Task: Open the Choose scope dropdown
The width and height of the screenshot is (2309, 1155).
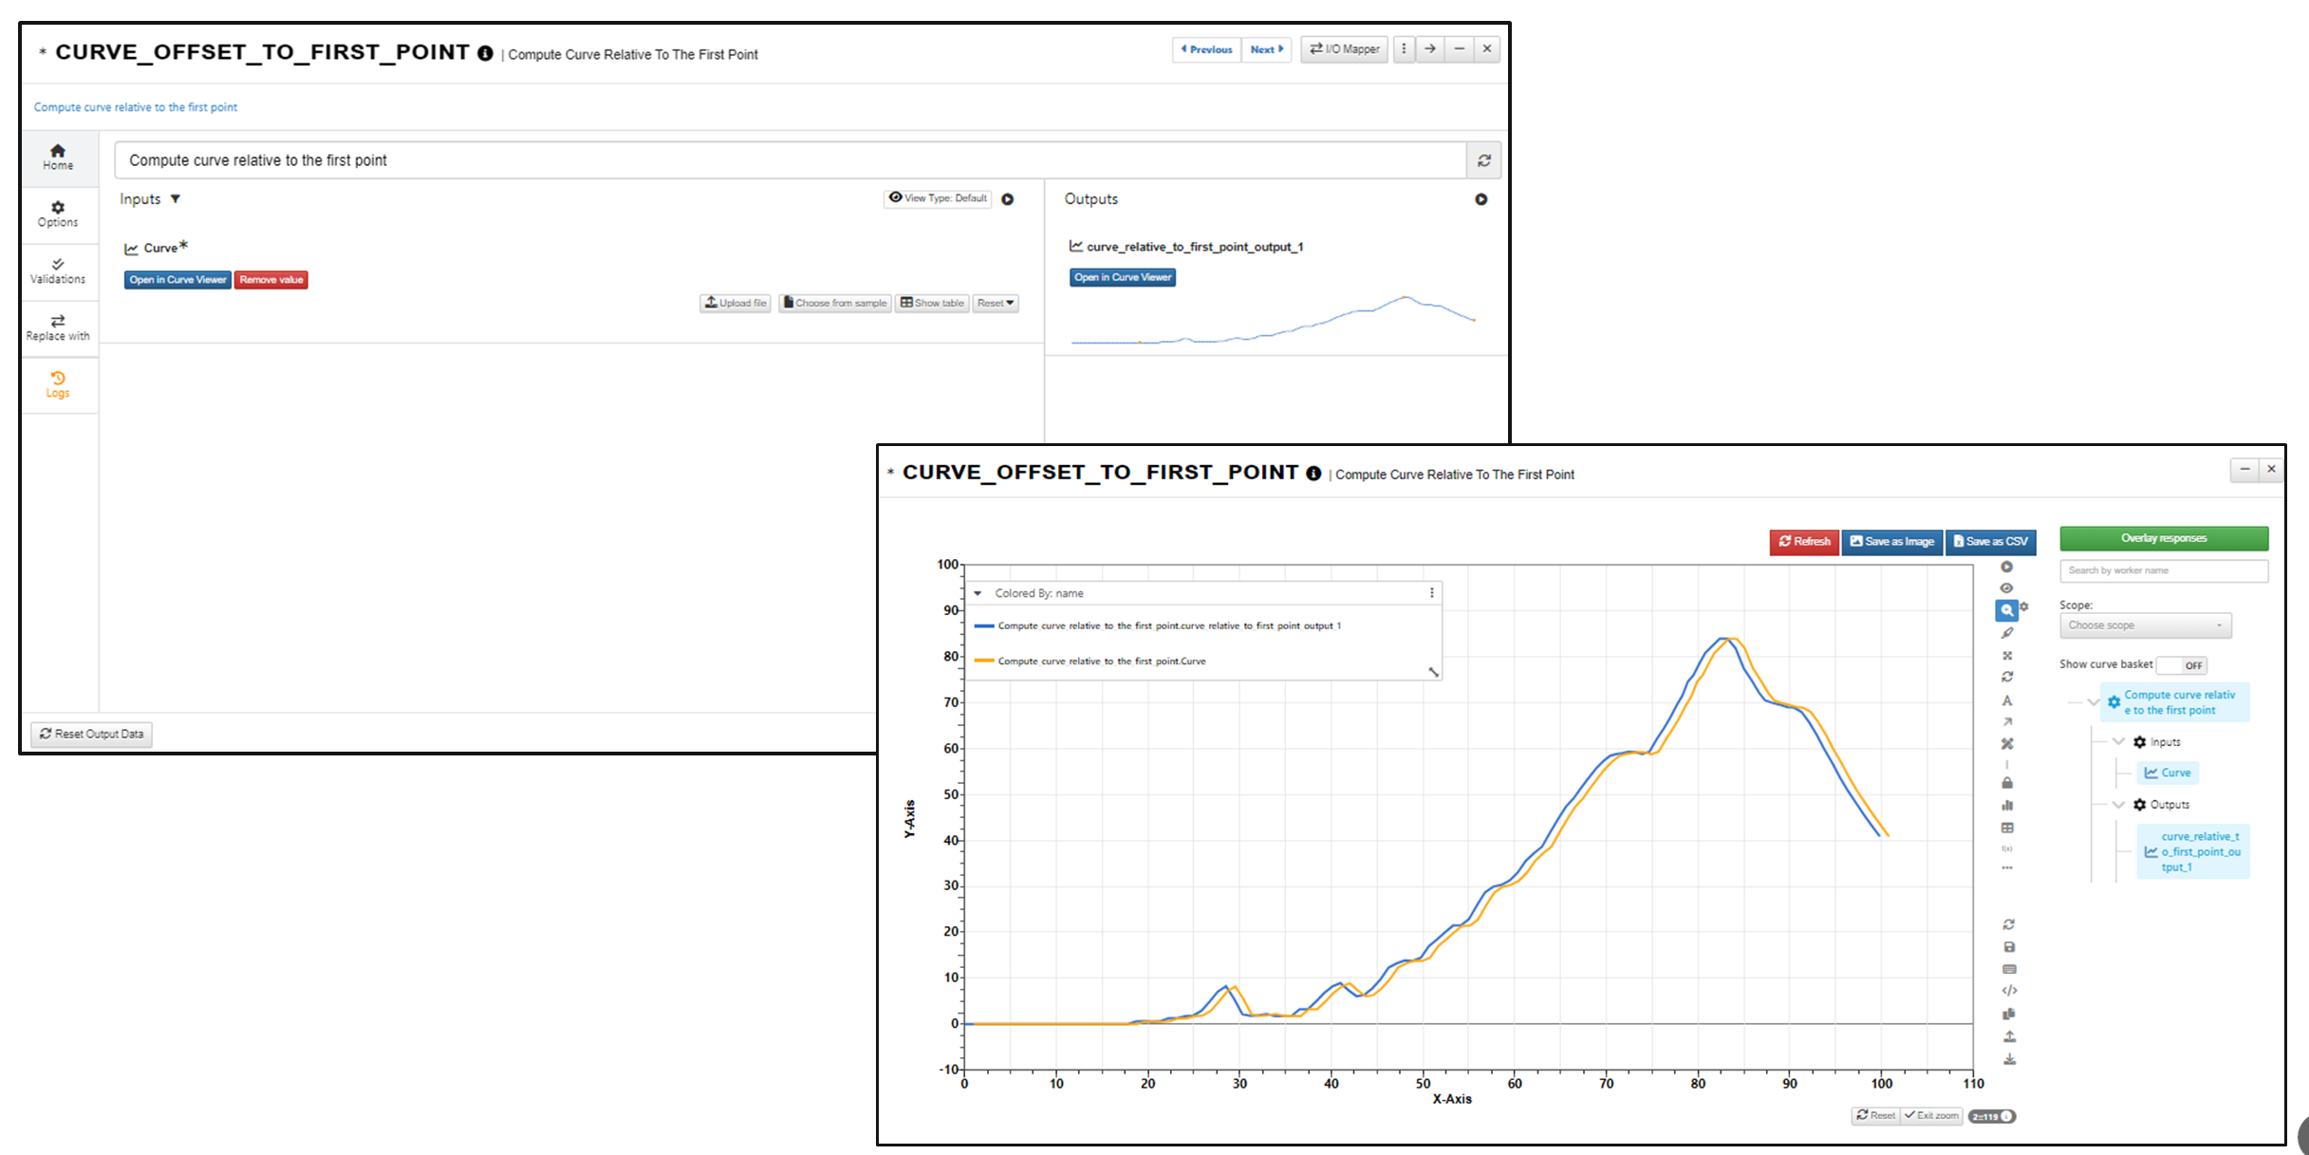Action: coord(2145,625)
